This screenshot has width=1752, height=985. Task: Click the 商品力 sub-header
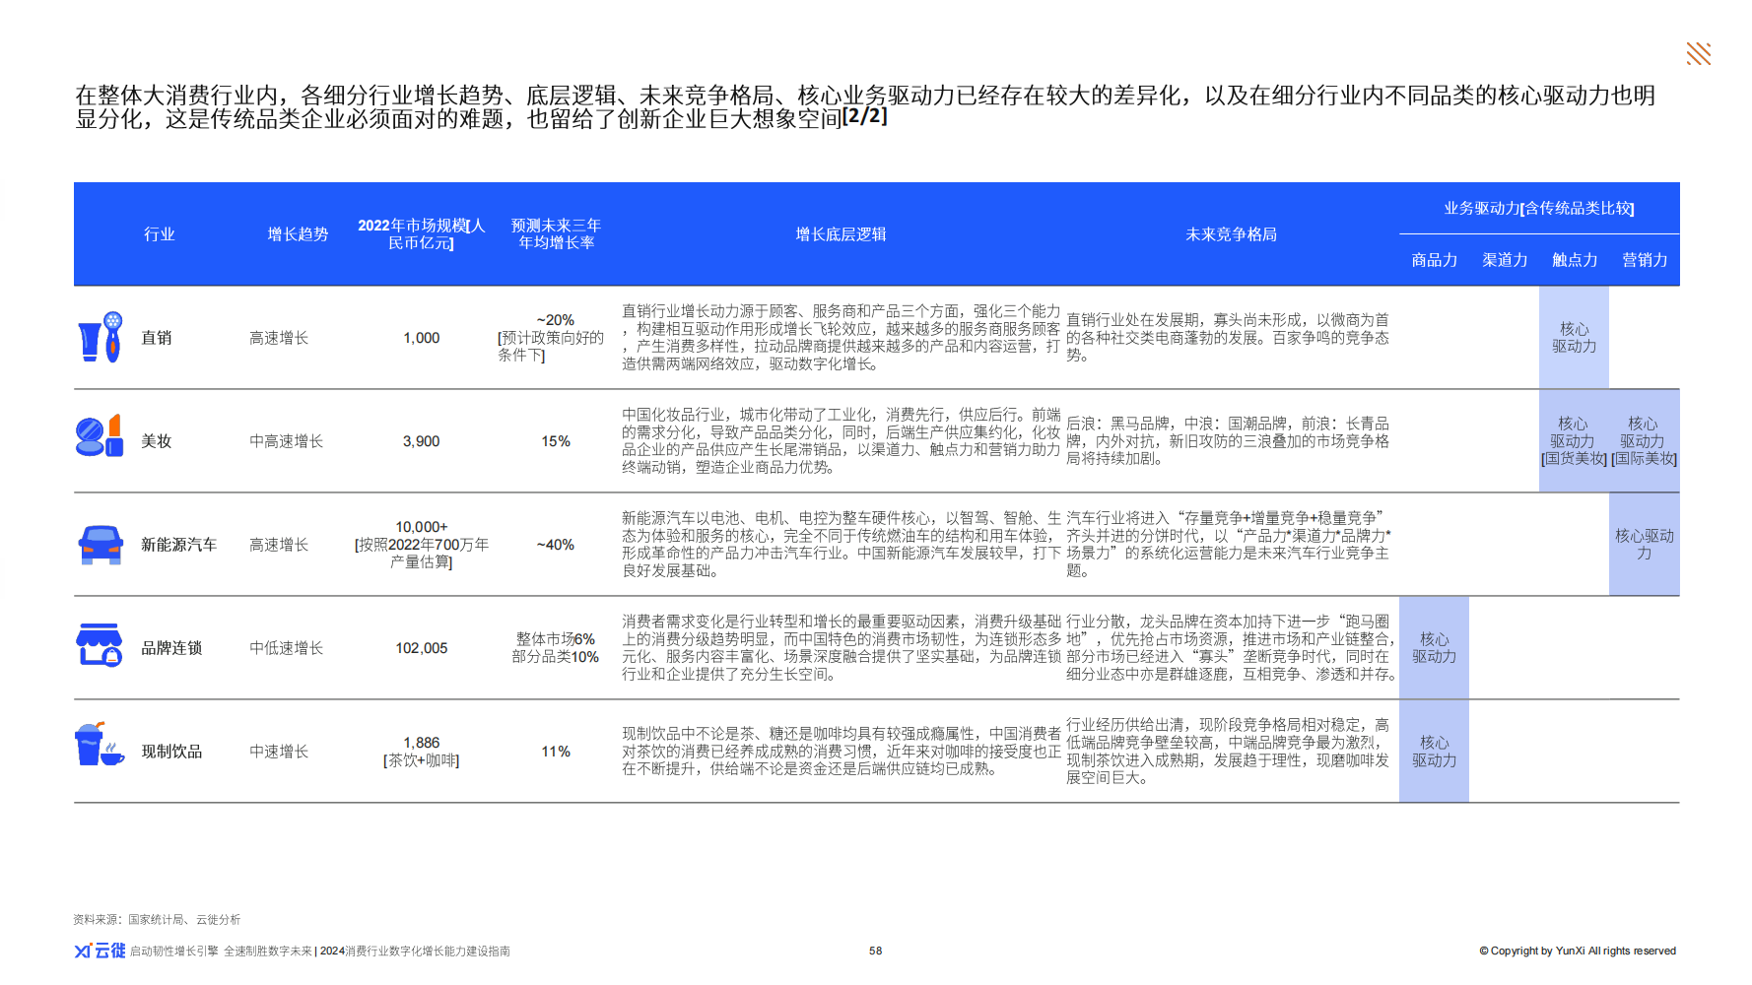[x=1434, y=260]
